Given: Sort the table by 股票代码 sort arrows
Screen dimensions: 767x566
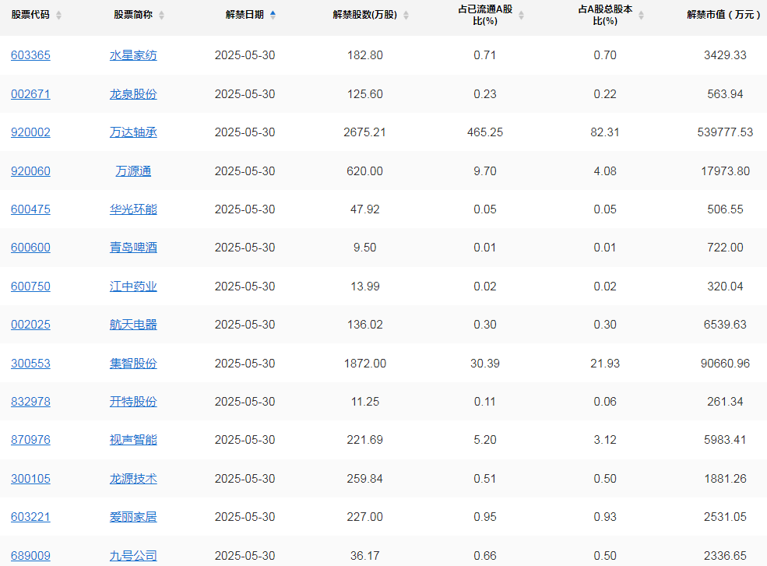Looking at the screenshot, I should (58, 15).
